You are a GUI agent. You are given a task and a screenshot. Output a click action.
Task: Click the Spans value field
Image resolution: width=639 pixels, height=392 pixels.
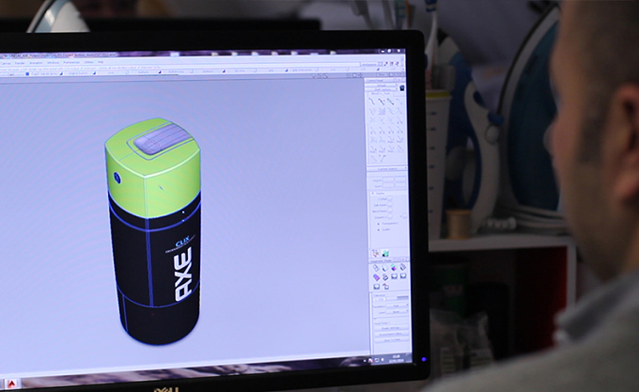click(x=388, y=185)
